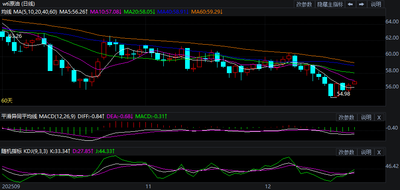Open 说明 for the KDJ indicator
Image resolution: width=400 pixels, height=190 pixels.
tap(366, 152)
